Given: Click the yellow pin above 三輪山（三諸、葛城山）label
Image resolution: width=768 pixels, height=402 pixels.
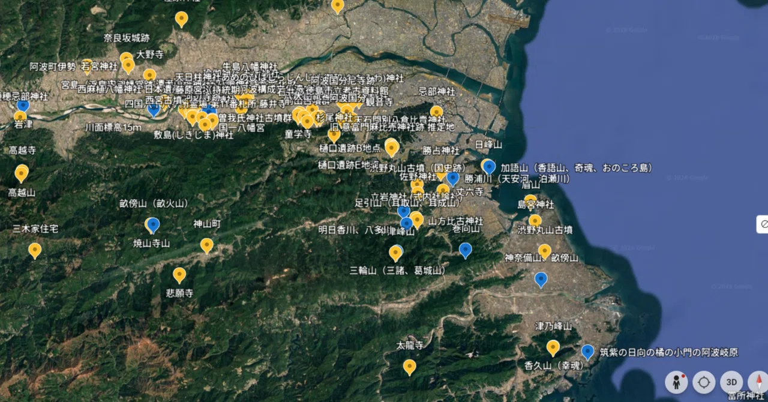Looking at the screenshot, I should [x=395, y=254].
